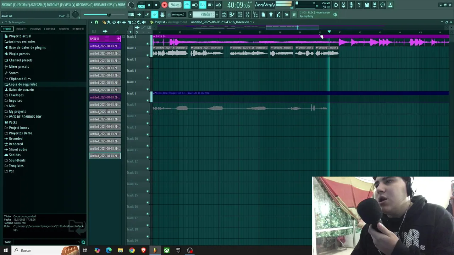Click the Buscar taskbar search box
The height and width of the screenshot is (255, 454).
point(45,250)
